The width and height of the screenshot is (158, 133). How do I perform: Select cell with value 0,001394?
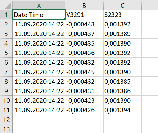coord(122,110)
